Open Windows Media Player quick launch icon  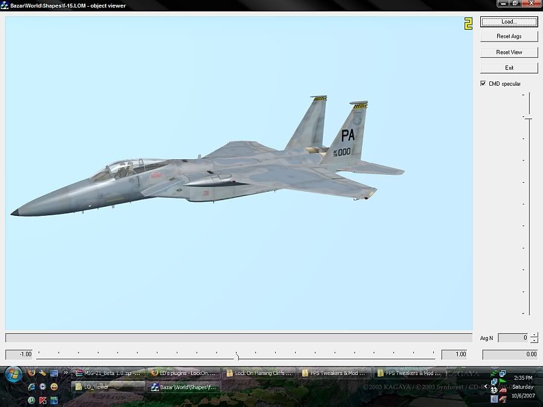pyautogui.click(x=43, y=386)
